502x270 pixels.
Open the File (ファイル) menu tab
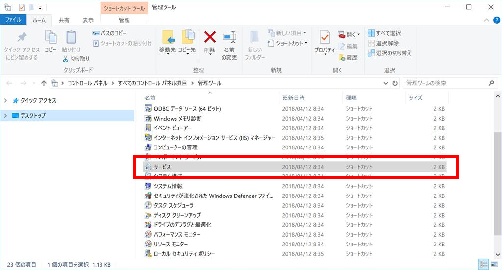point(13,20)
